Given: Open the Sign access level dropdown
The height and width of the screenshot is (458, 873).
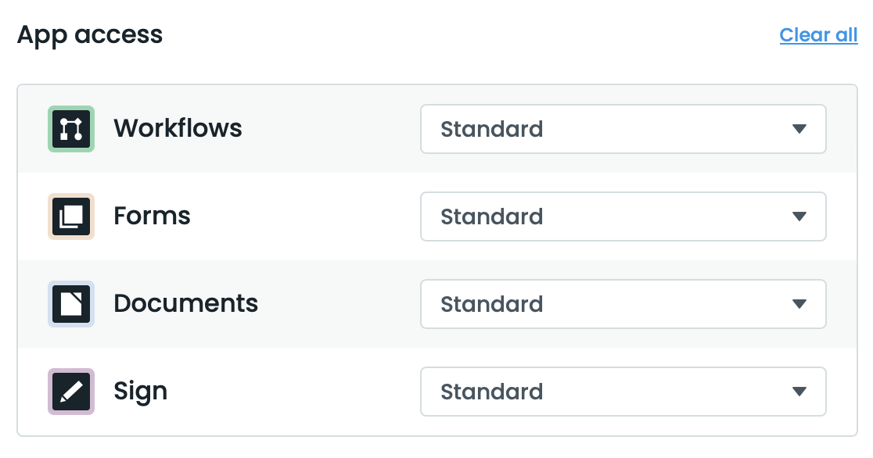Looking at the screenshot, I should point(623,392).
